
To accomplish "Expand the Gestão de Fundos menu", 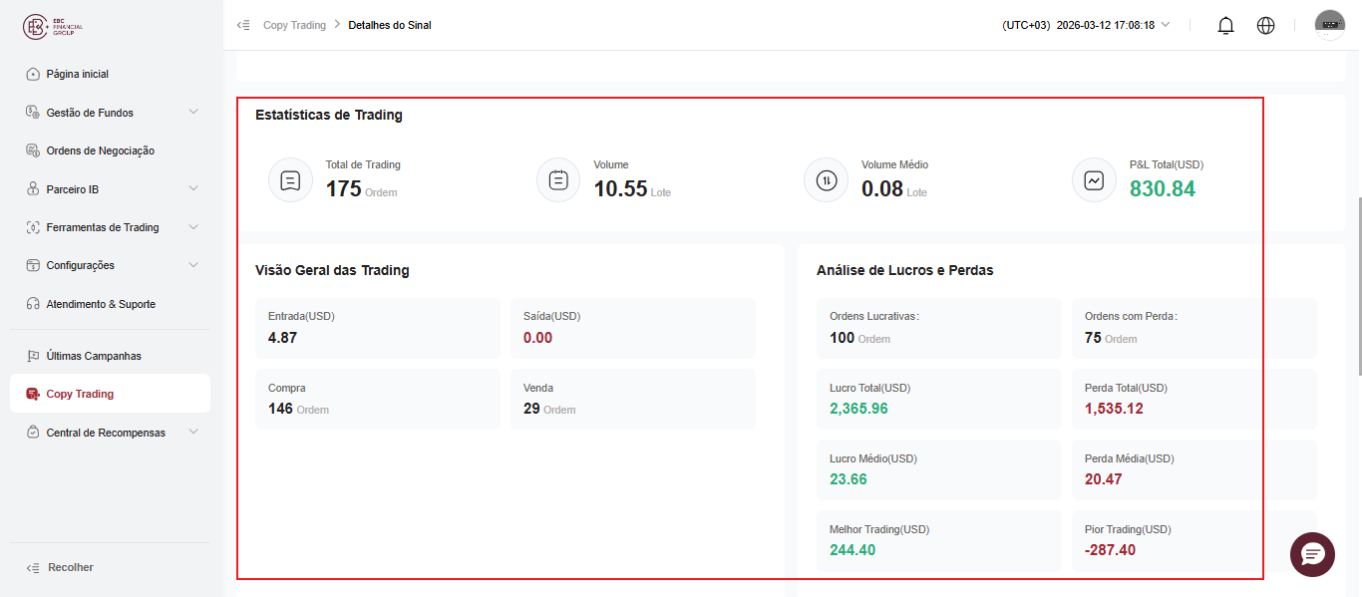I will click(111, 113).
